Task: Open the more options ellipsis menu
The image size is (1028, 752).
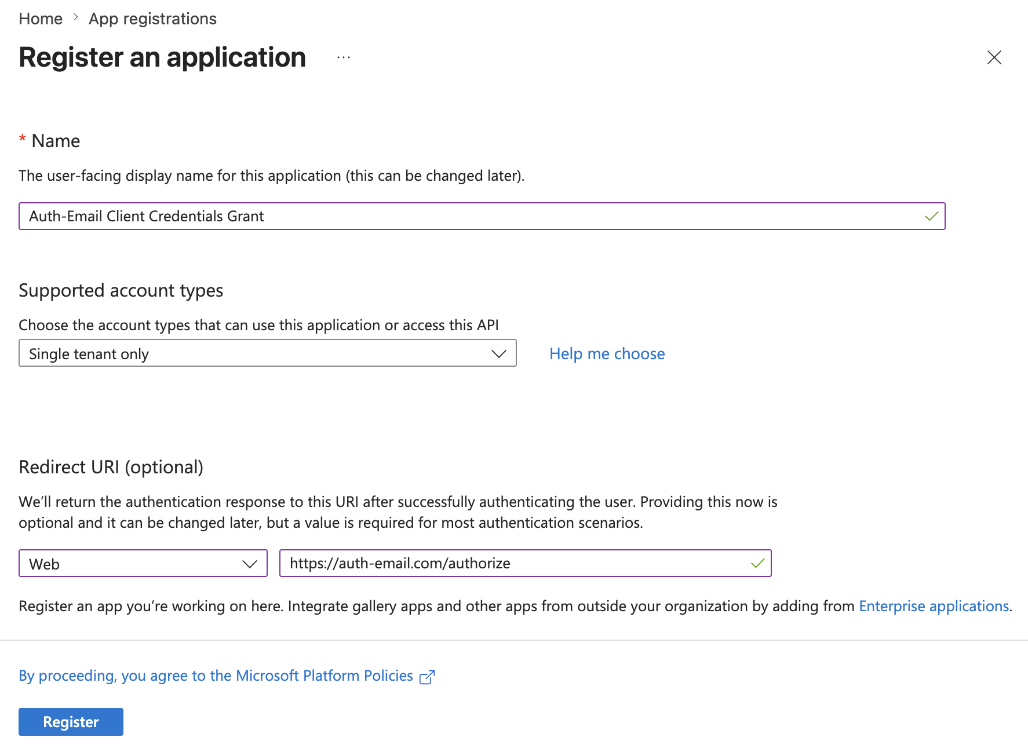Action: (x=344, y=57)
